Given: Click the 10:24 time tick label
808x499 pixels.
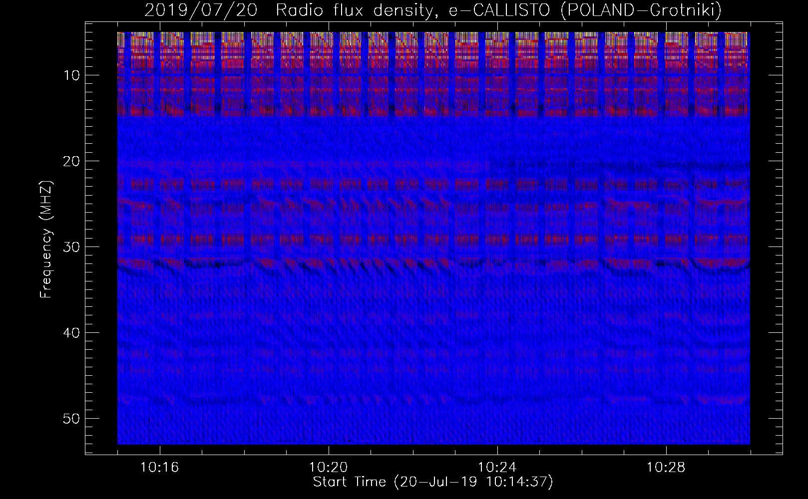Looking at the screenshot, I should (497, 468).
